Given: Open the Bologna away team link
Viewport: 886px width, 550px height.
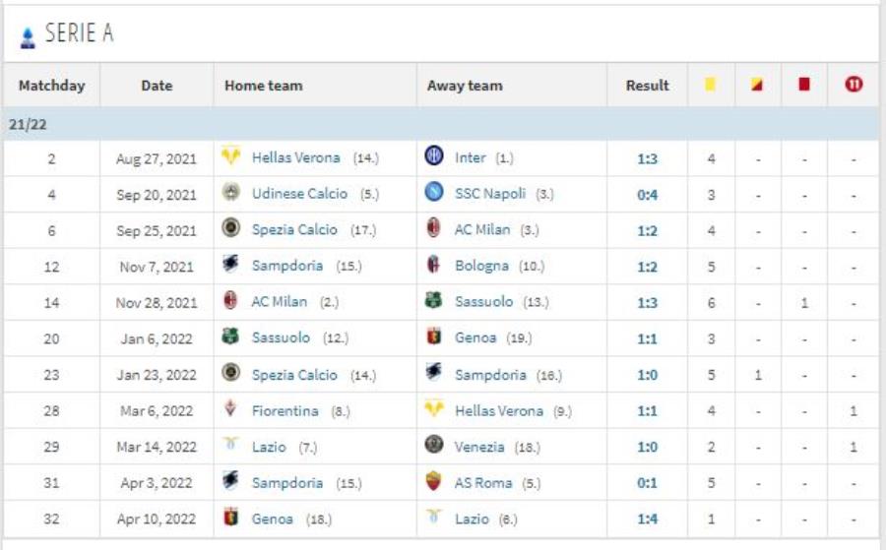Looking at the screenshot, I should tap(481, 266).
